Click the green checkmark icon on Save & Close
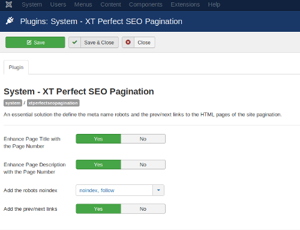This screenshot has width=300, height=230. [x=74, y=42]
